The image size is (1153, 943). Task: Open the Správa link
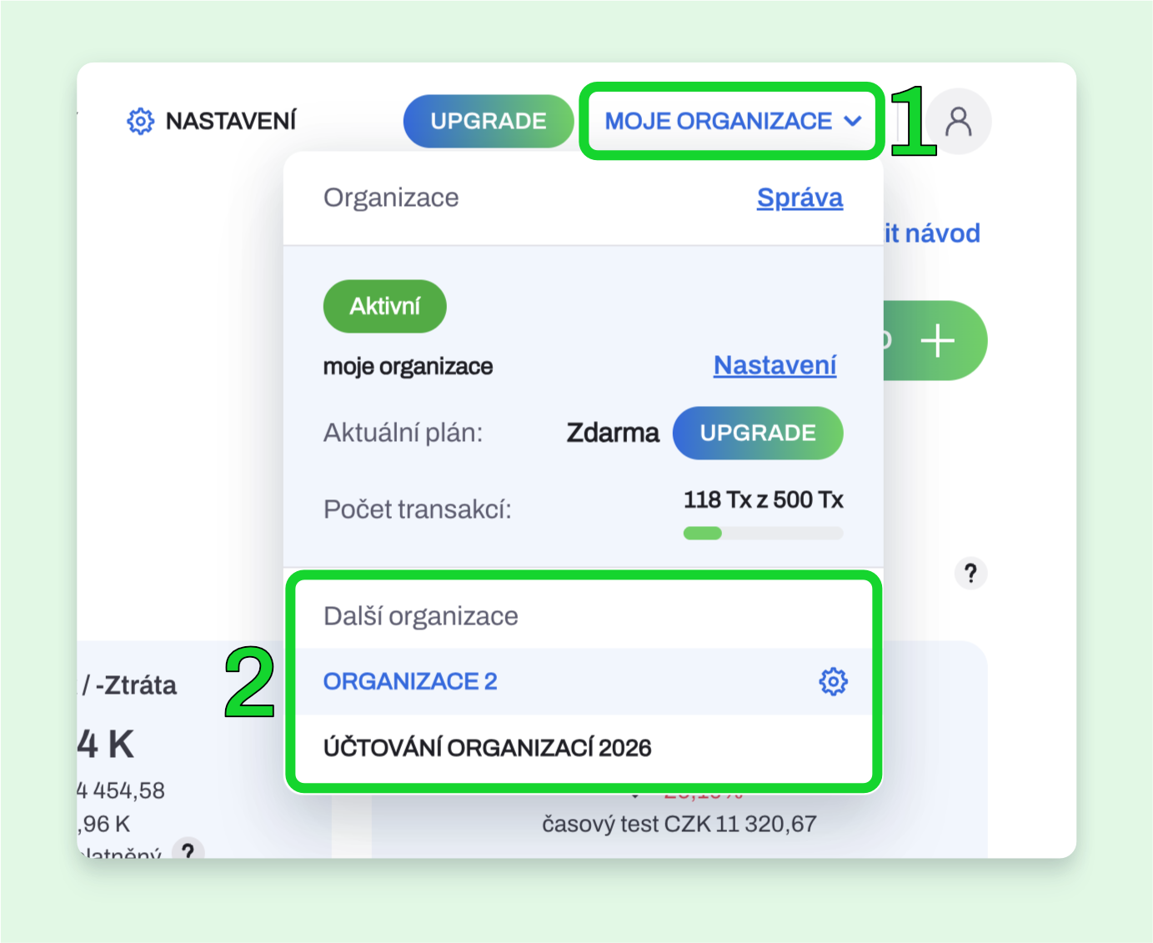point(800,198)
